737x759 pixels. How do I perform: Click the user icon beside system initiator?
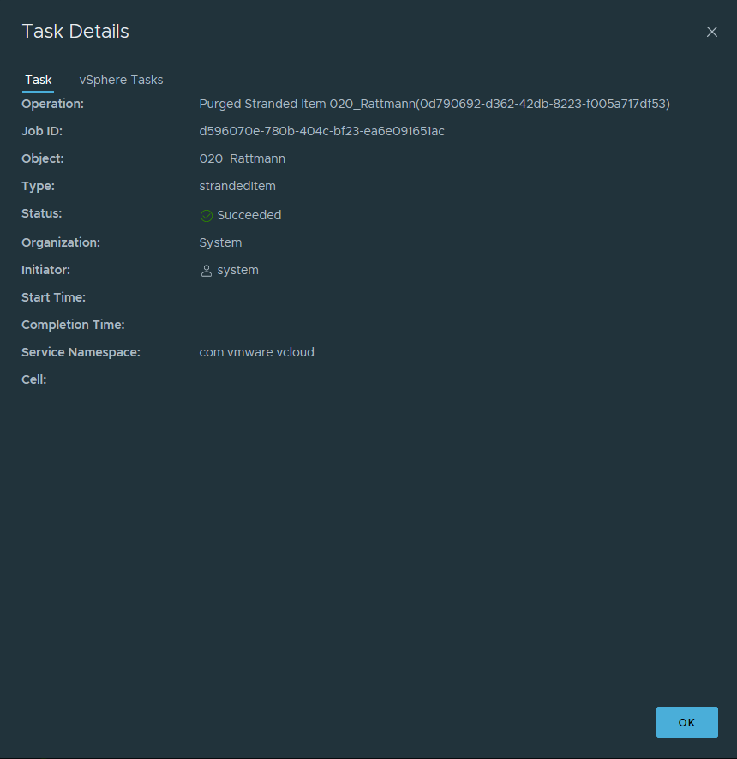[x=206, y=271]
